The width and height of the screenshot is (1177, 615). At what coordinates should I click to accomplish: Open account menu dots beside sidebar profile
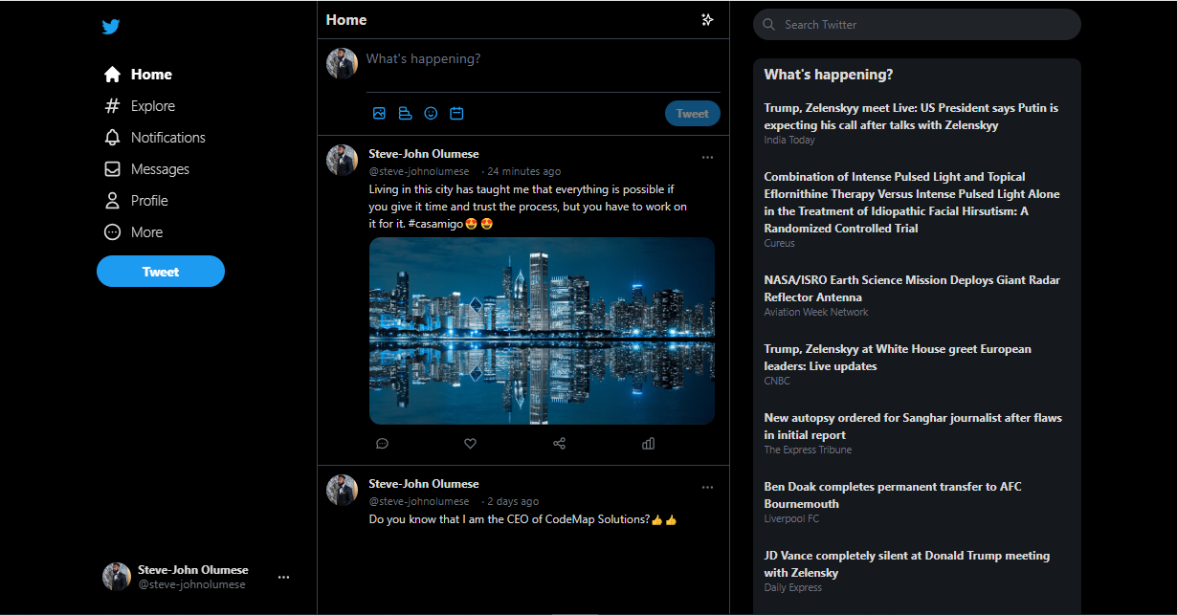click(283, 577)
